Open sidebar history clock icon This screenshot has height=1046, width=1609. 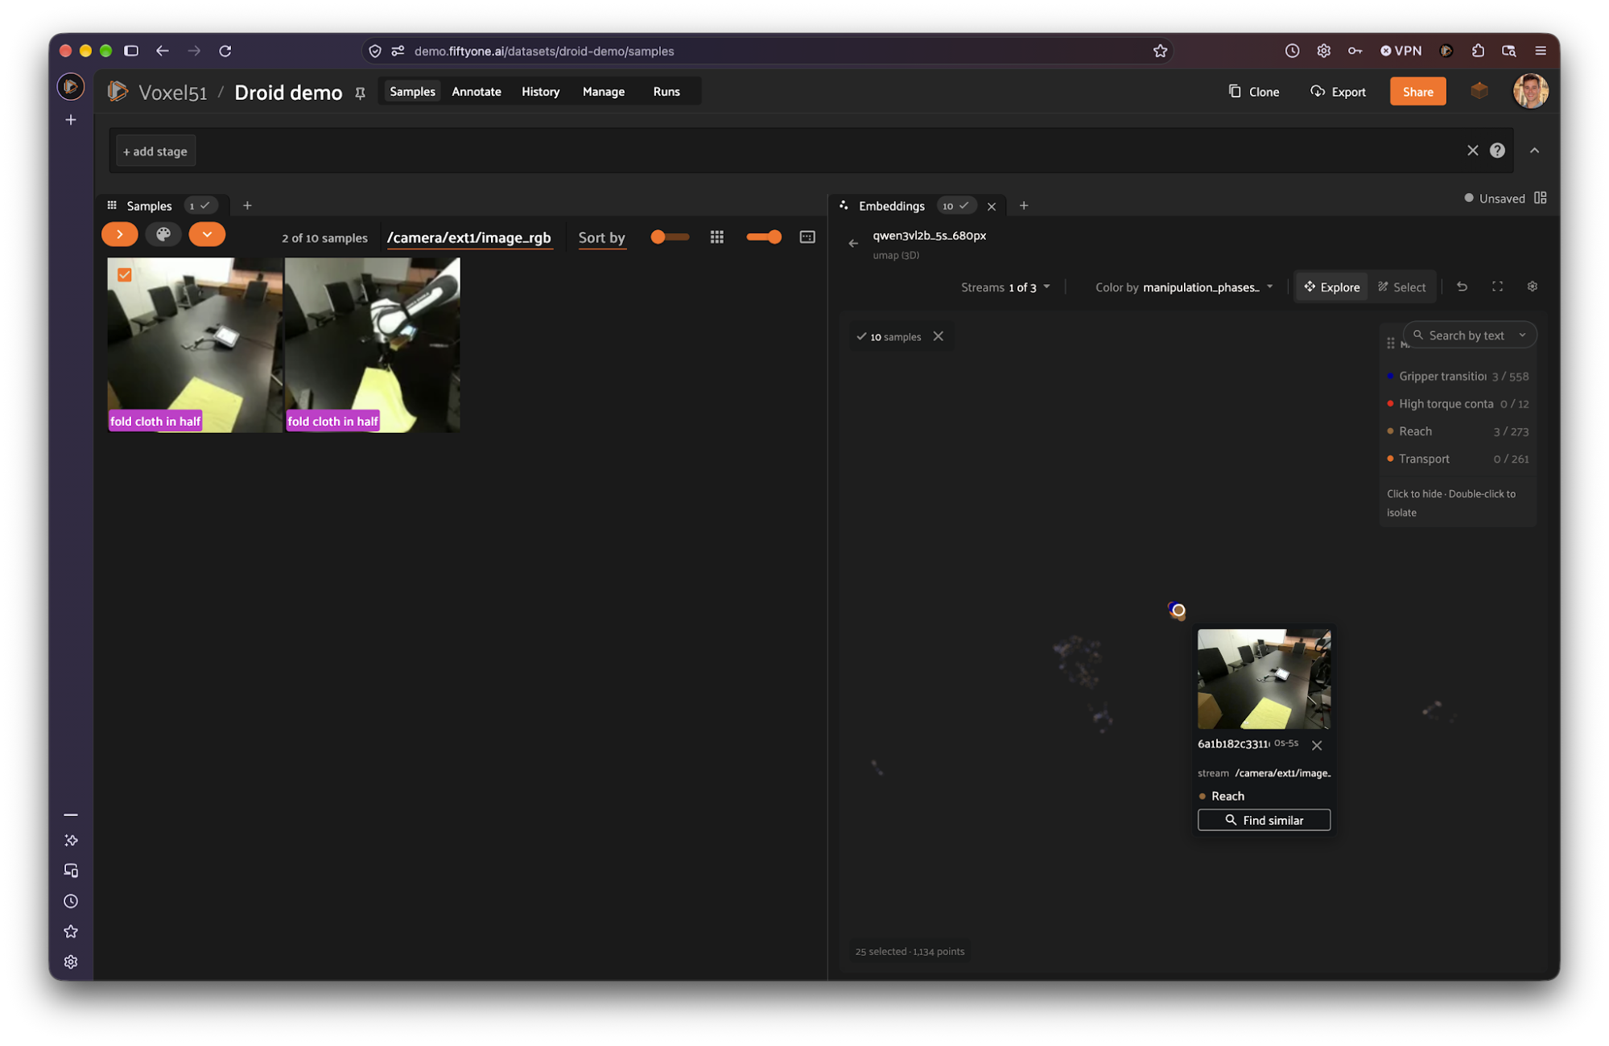pyautogui.click(x=71, y=901)
